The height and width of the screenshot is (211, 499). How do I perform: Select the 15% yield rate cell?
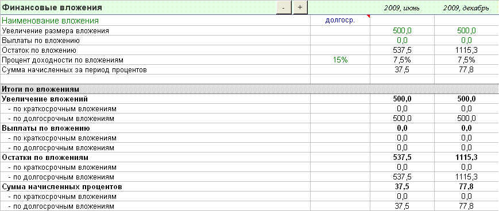click(340, 60)
